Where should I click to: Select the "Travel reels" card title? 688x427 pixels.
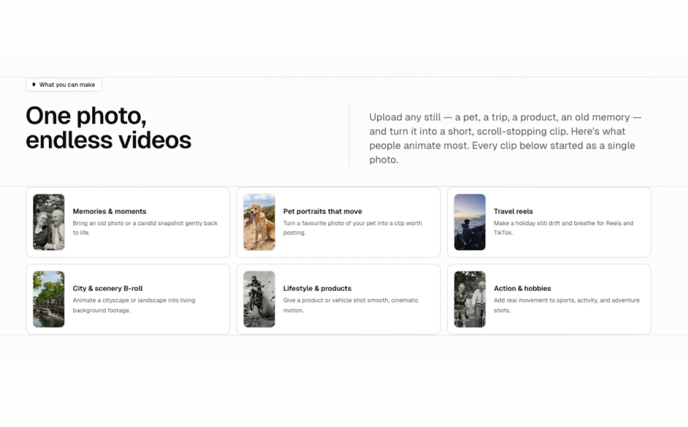(x=513, y=211)
